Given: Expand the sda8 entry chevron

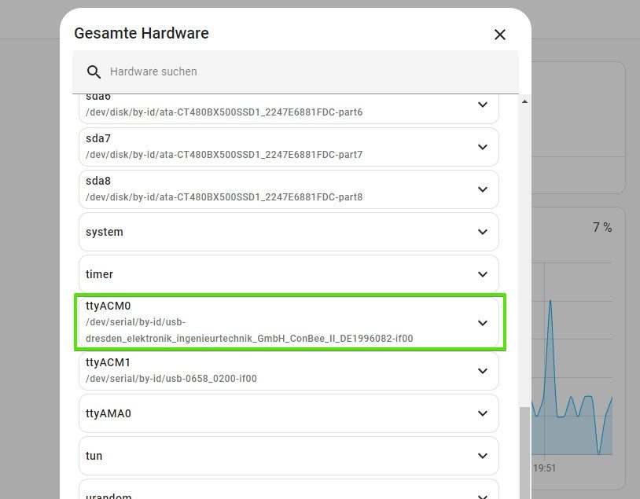Looking at the screenshot, I should [483, 189].
